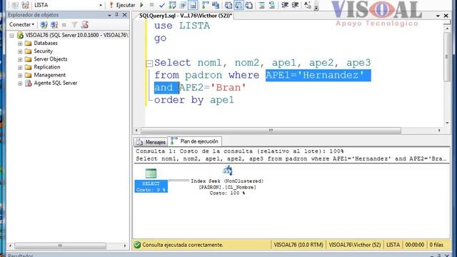Collapse the Select statement outline box
This screenshot has width=457, height=257.
tap(149, 64)
